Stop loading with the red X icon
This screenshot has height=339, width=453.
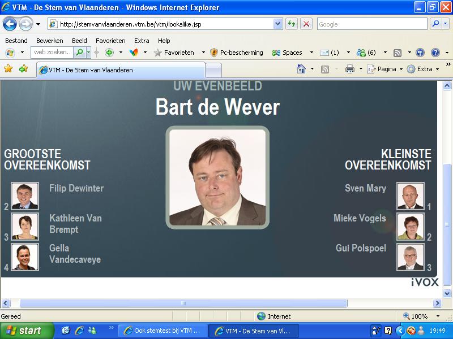point(306,24)
